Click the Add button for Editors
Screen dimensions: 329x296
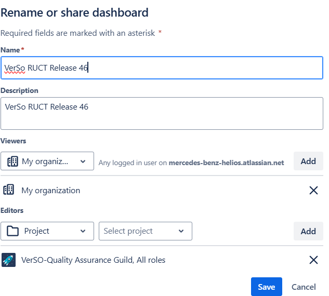pos(308,231)
